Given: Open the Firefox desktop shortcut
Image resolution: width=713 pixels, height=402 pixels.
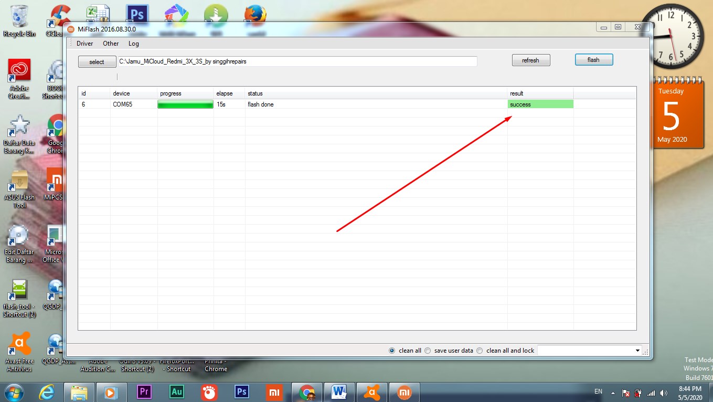Looking at the screenshot, I should point(255,14).
